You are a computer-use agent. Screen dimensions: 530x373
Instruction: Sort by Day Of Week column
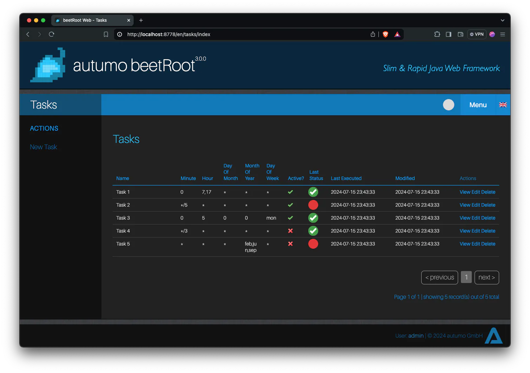[273, 172]
